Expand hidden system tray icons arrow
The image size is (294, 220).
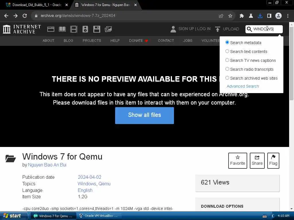click(272, 216)
